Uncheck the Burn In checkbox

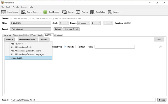point(66,47)
